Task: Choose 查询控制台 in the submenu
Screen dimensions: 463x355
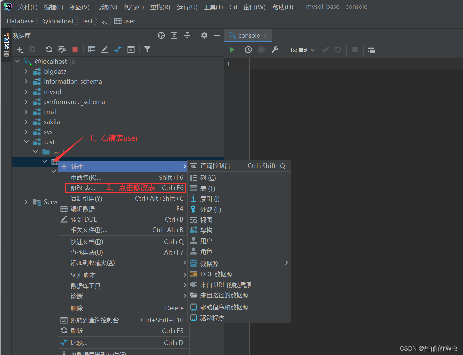Action: (x=239, y=166)
